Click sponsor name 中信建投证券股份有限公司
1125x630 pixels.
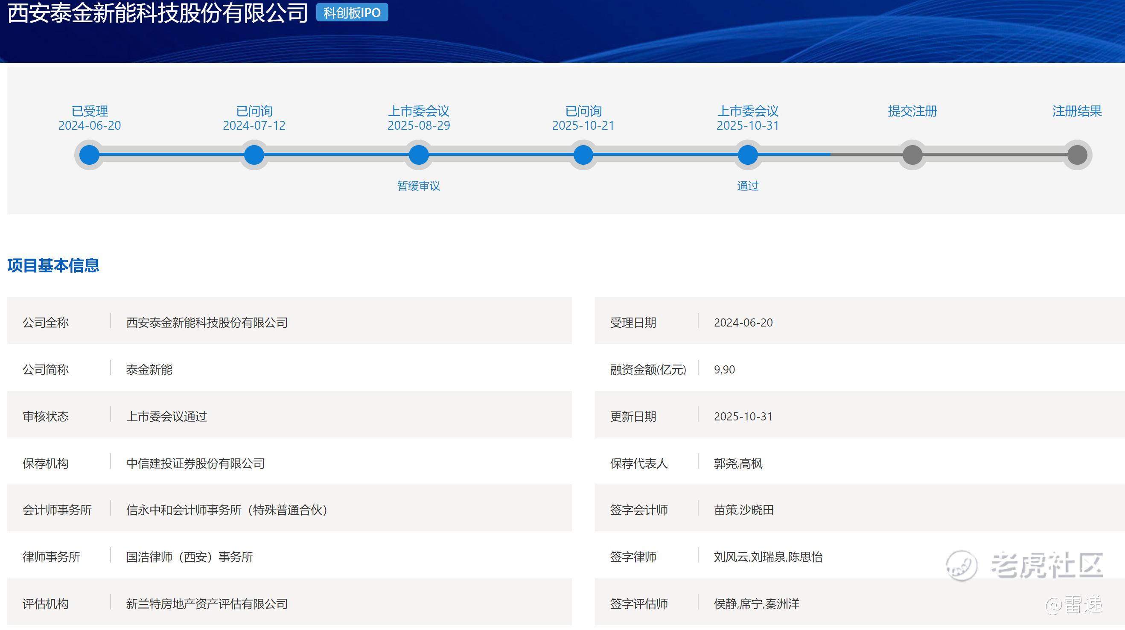[195, 463]
